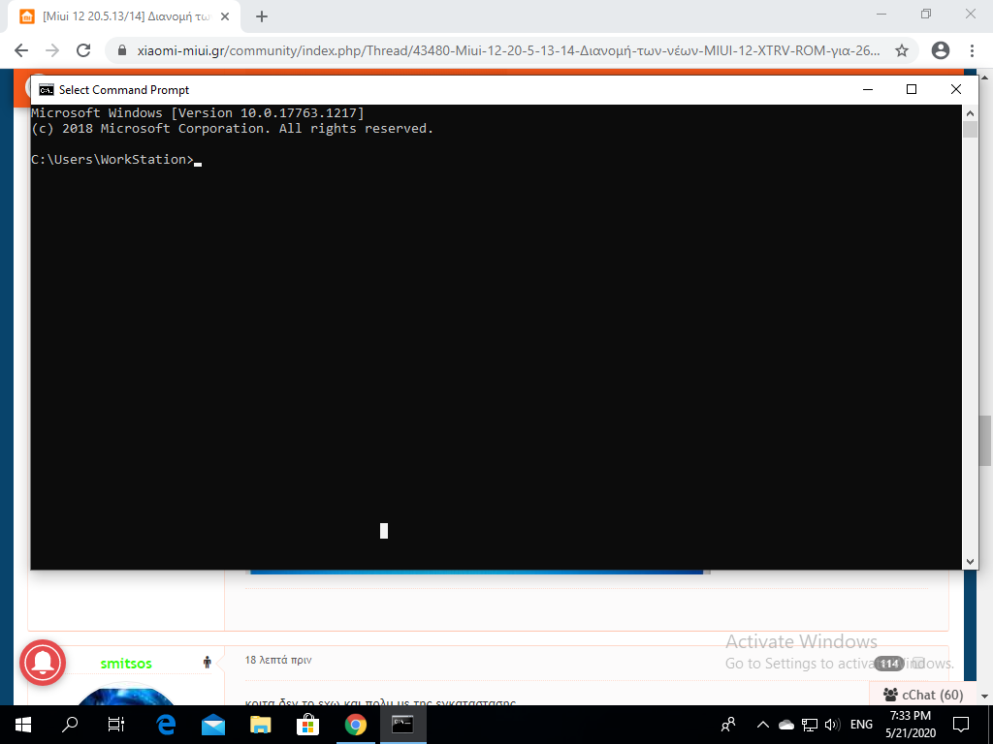Image resolution: width=993 pixels, height=744 pixels.
Task: Click the red notification bell button
Action: pos(43,663)
